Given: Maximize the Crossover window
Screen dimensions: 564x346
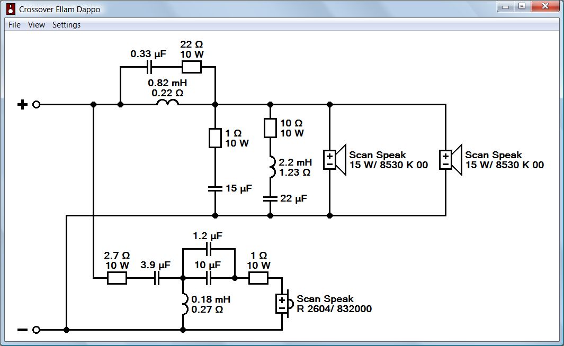Looking at the screenshot, I should tap(522, 6).
